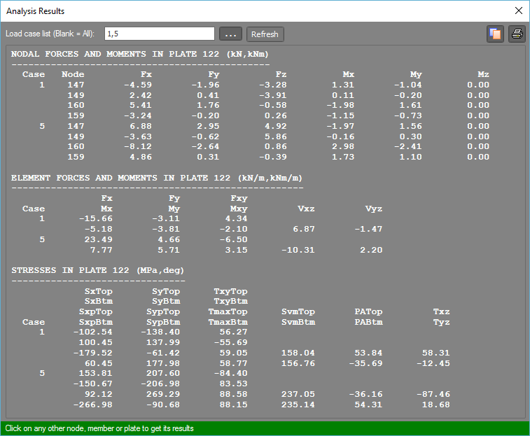The width and height of the screenshot is (530, 436).
Task: Close the Analysis Results window
Action: pos(519,10)
